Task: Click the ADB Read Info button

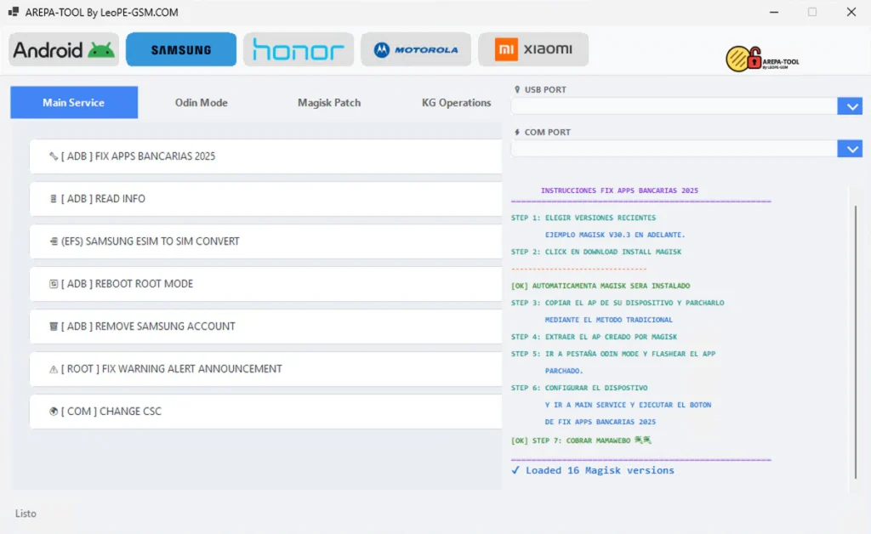Action: (265, 199)
